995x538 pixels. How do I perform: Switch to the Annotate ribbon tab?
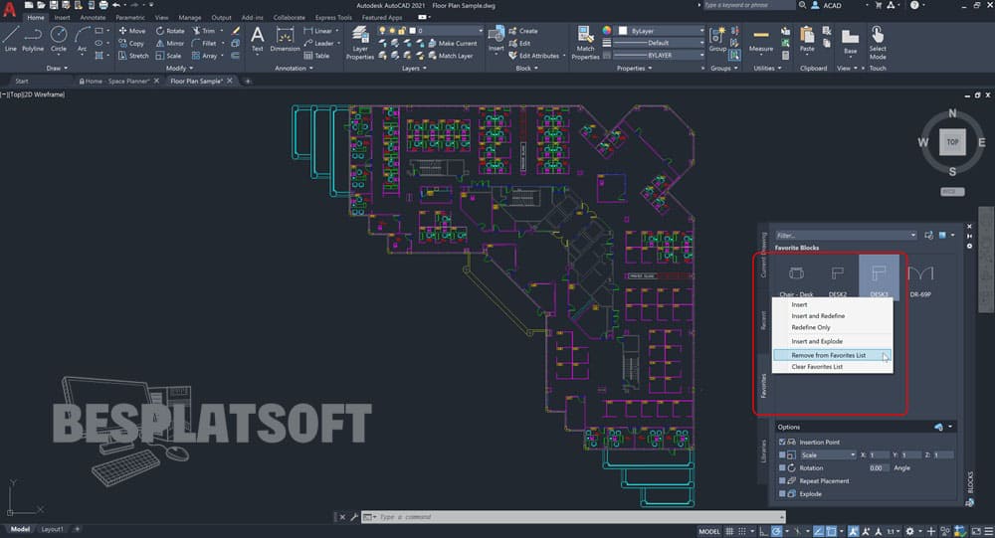[x=94, y=17]
